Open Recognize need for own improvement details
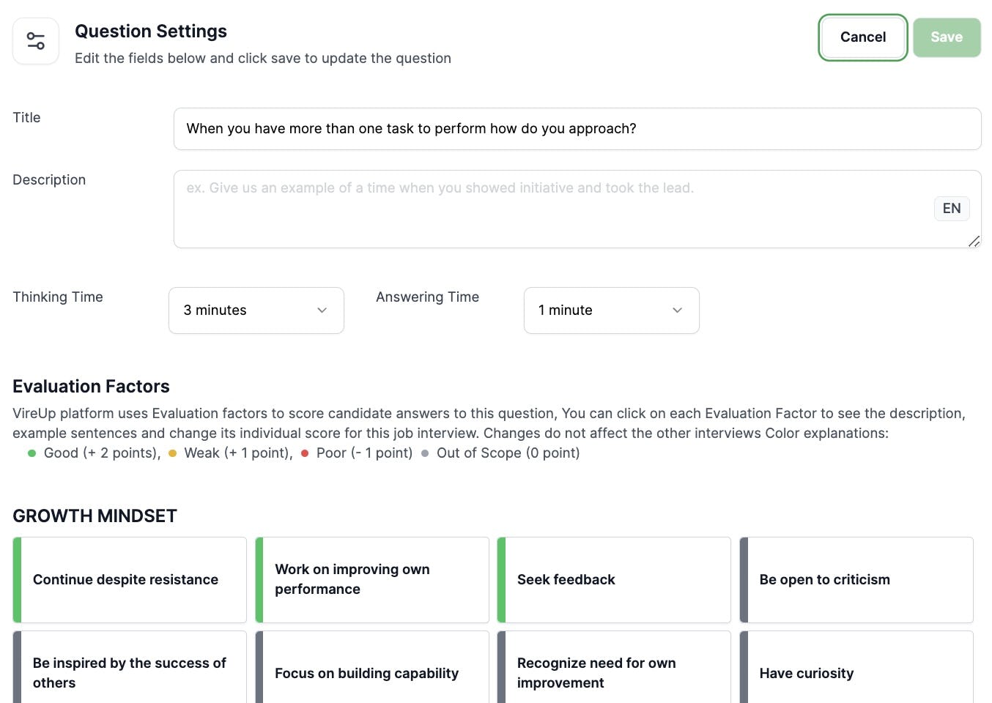992x703 pixels. click(613, 672)
